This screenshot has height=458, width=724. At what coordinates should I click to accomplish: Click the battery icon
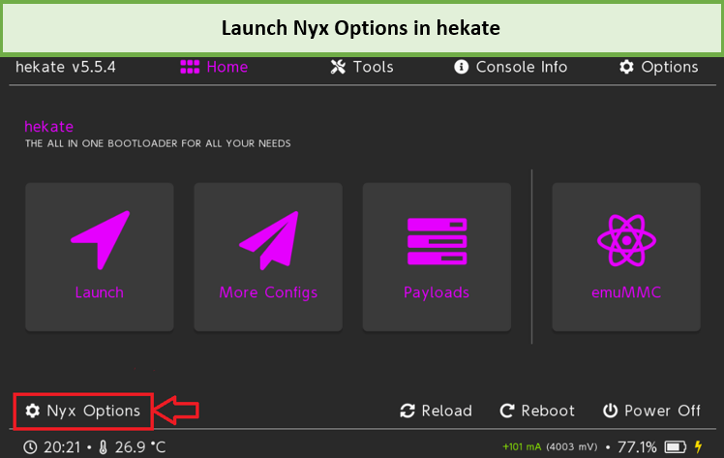(x=676, y=447)
